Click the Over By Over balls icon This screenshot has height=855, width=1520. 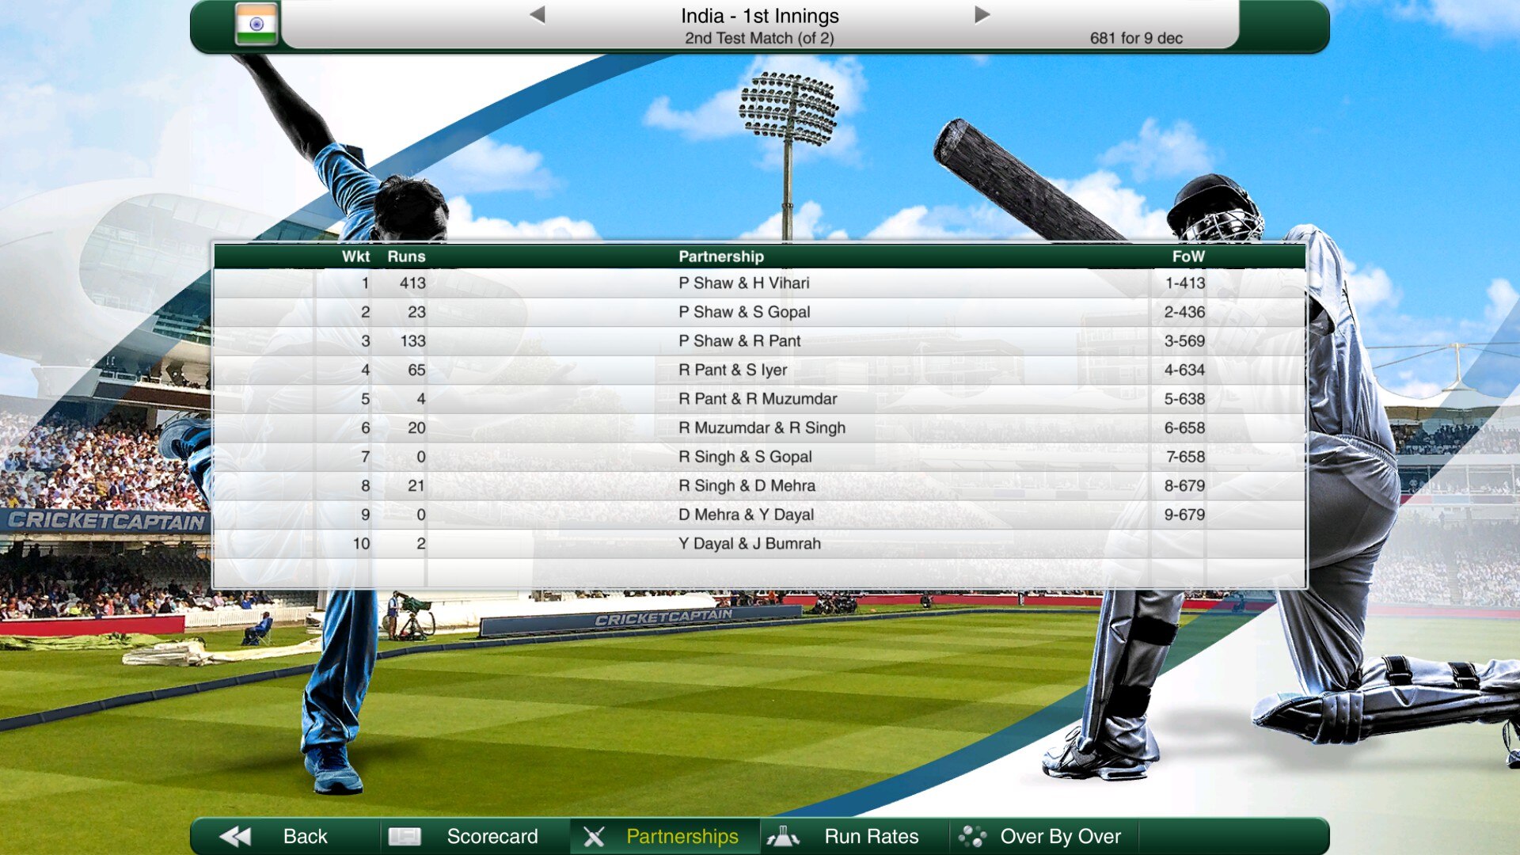(972, 836)
